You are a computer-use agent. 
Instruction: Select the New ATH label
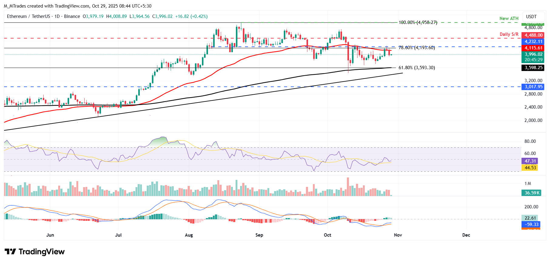click(509, 19)
